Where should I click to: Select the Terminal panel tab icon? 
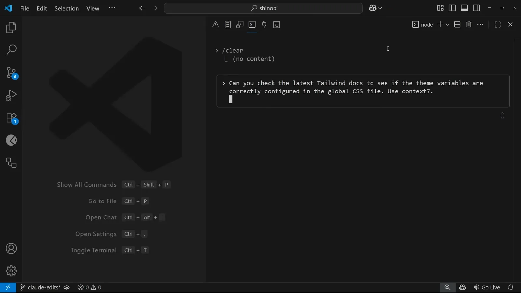coord(252,25)
